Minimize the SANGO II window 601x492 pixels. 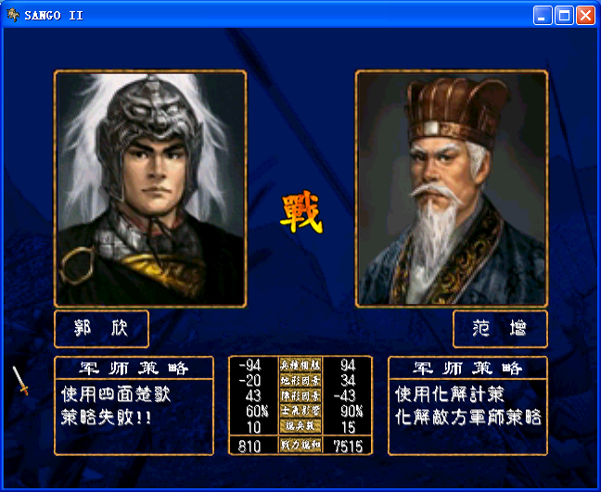click(x=543, y=16)
